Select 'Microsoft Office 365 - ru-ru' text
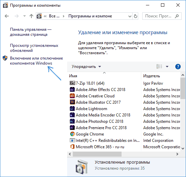Screen dimensions: 186x177 (x=100, y=147)
